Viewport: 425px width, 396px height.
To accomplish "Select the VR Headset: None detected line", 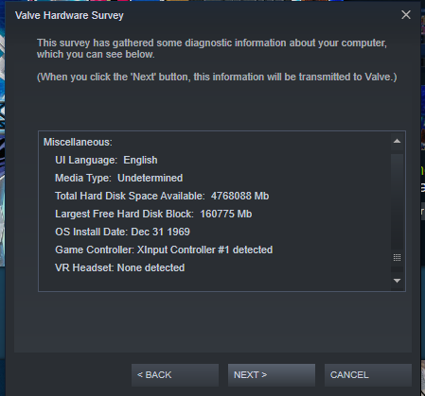I will coord(120,267).
